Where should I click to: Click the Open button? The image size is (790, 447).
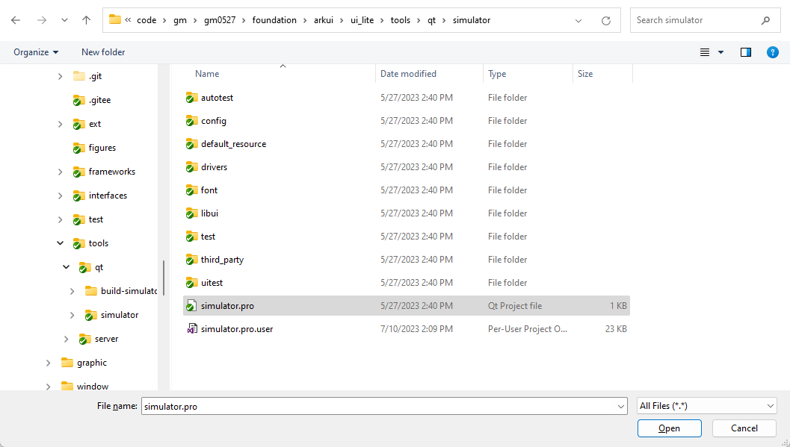tap(669, 428)
